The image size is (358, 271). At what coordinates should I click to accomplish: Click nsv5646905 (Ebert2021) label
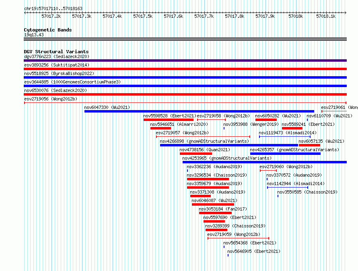point(254,251)
